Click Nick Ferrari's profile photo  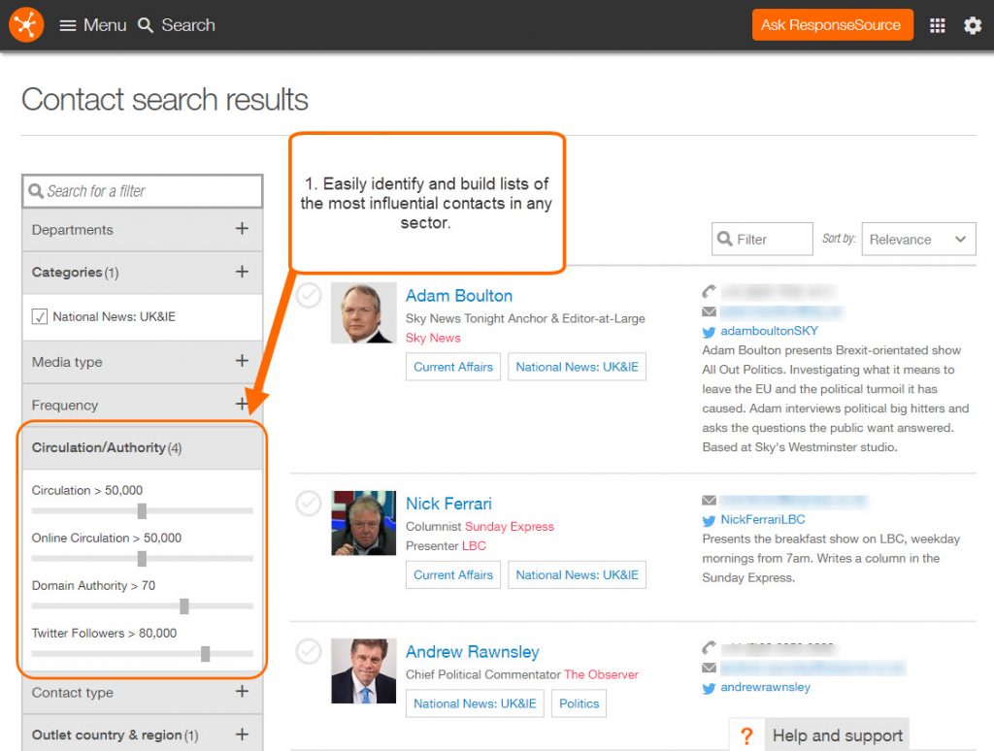364,523
